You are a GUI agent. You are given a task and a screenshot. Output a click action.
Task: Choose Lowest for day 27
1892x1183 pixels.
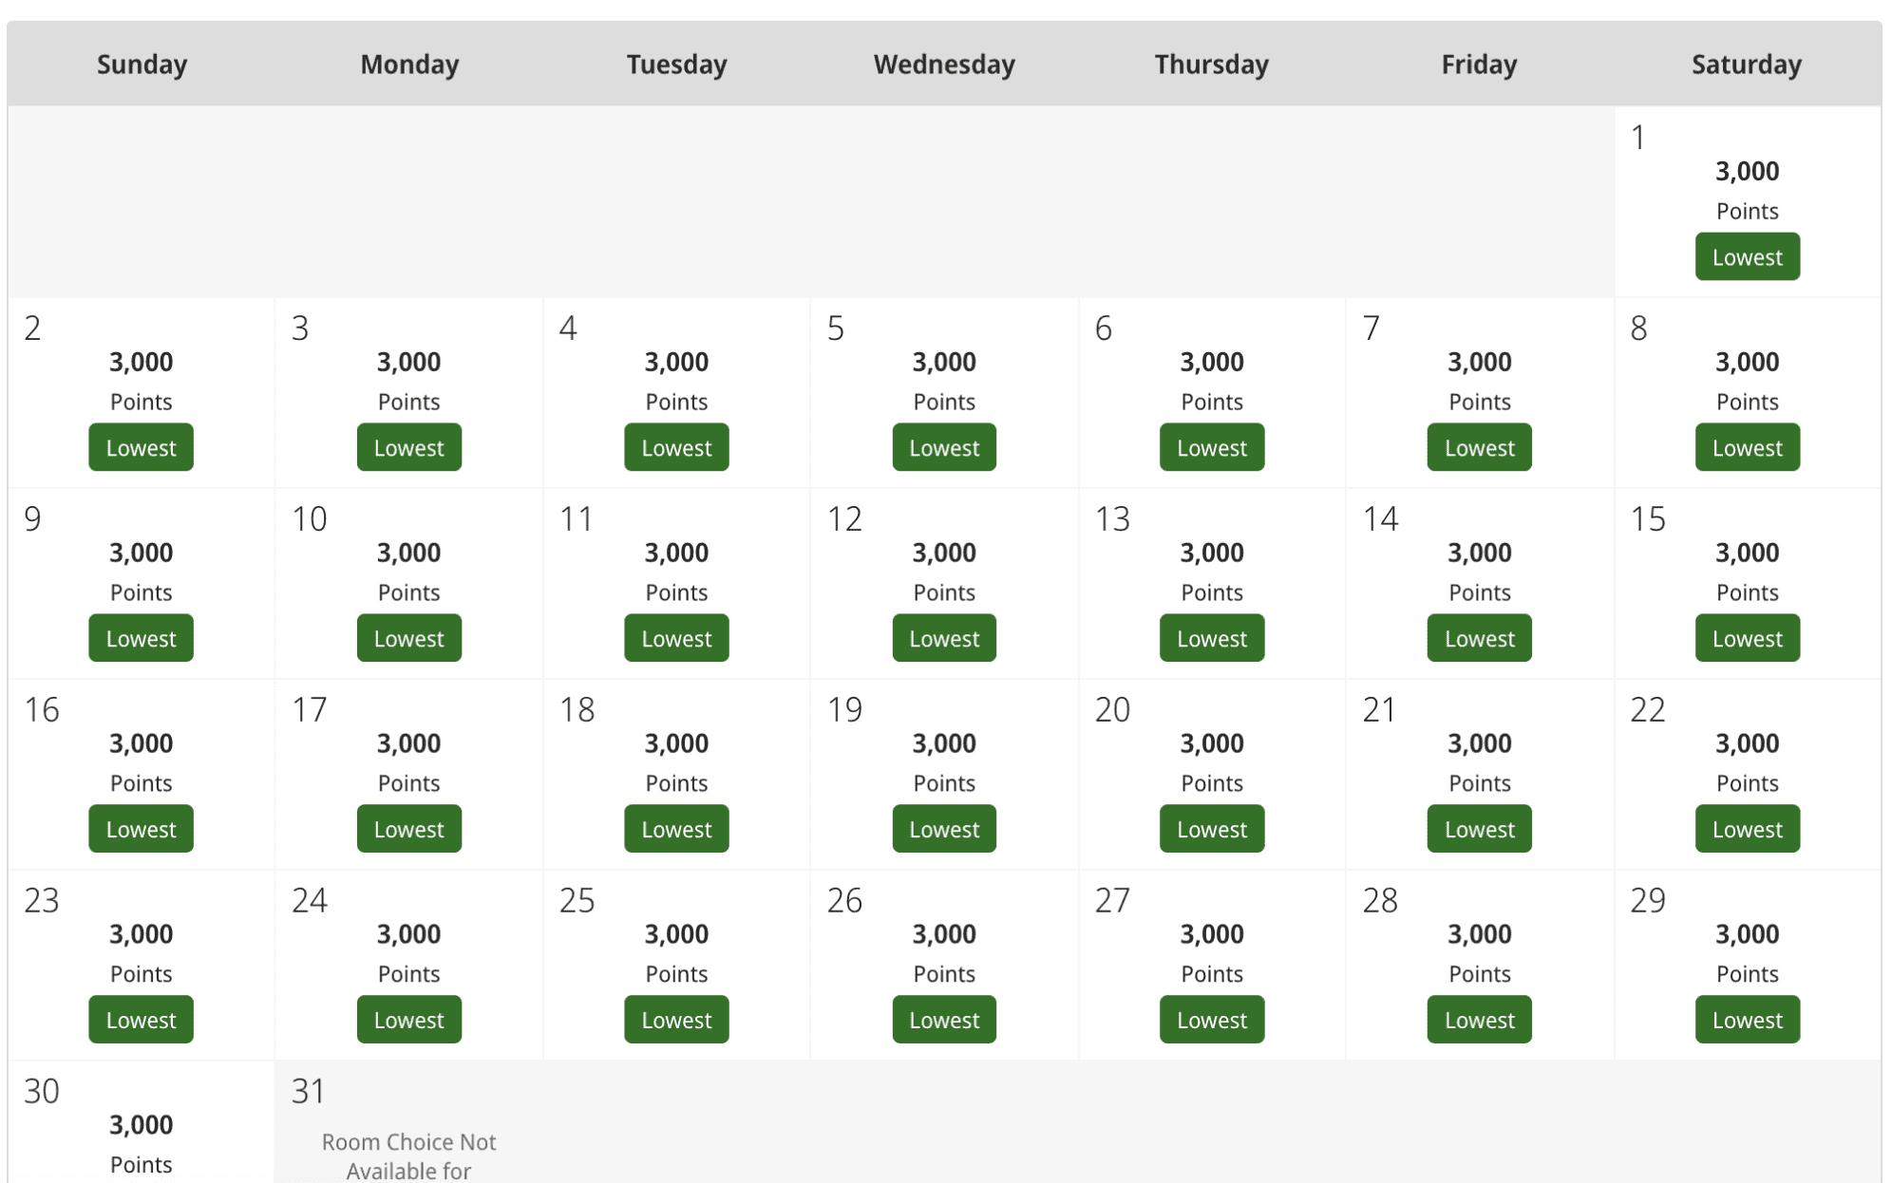point(1212,1020)
